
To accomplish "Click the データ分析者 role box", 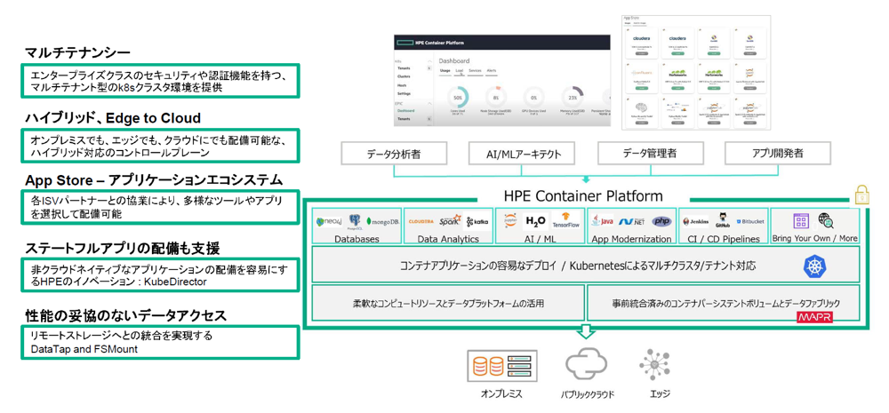I will click(394, 153).
